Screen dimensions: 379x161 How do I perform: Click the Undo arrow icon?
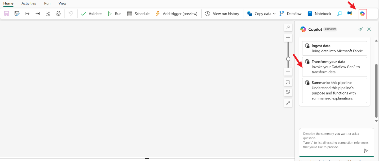tap(71, 13)
